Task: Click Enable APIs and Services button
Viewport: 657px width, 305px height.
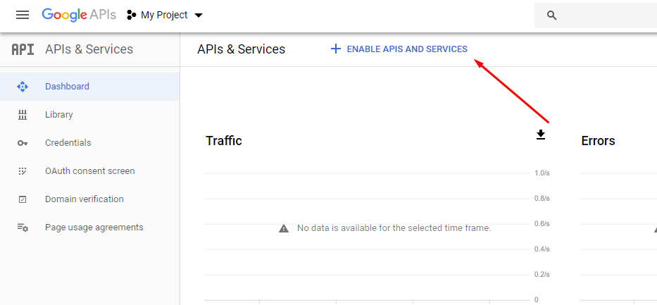Action: (399, 49)
